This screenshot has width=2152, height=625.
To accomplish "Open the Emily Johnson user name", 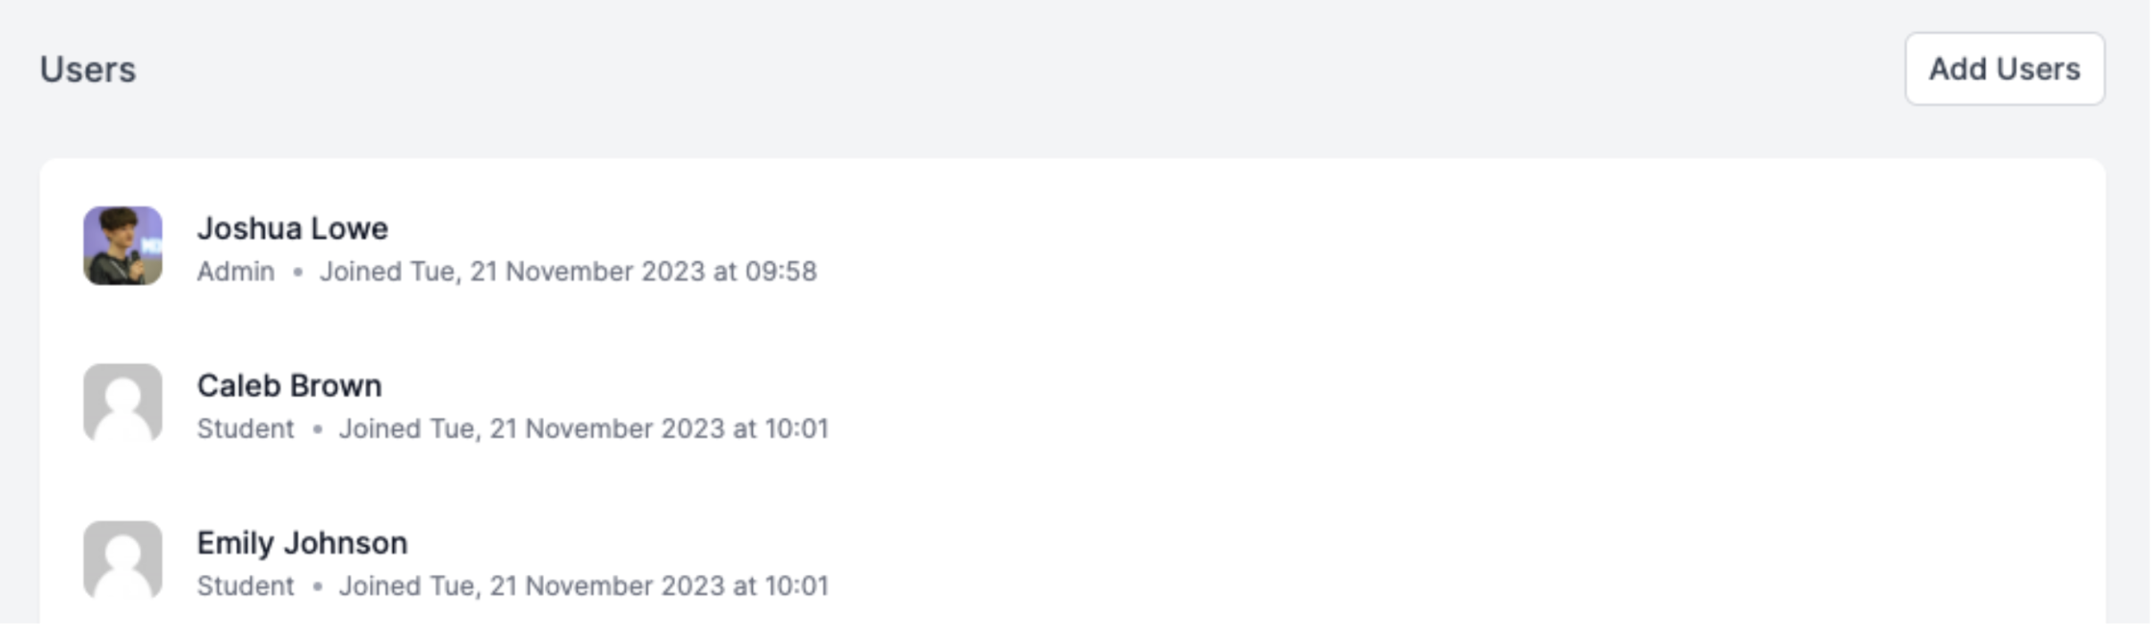I will pyautogui.click(x=302, y=542).
